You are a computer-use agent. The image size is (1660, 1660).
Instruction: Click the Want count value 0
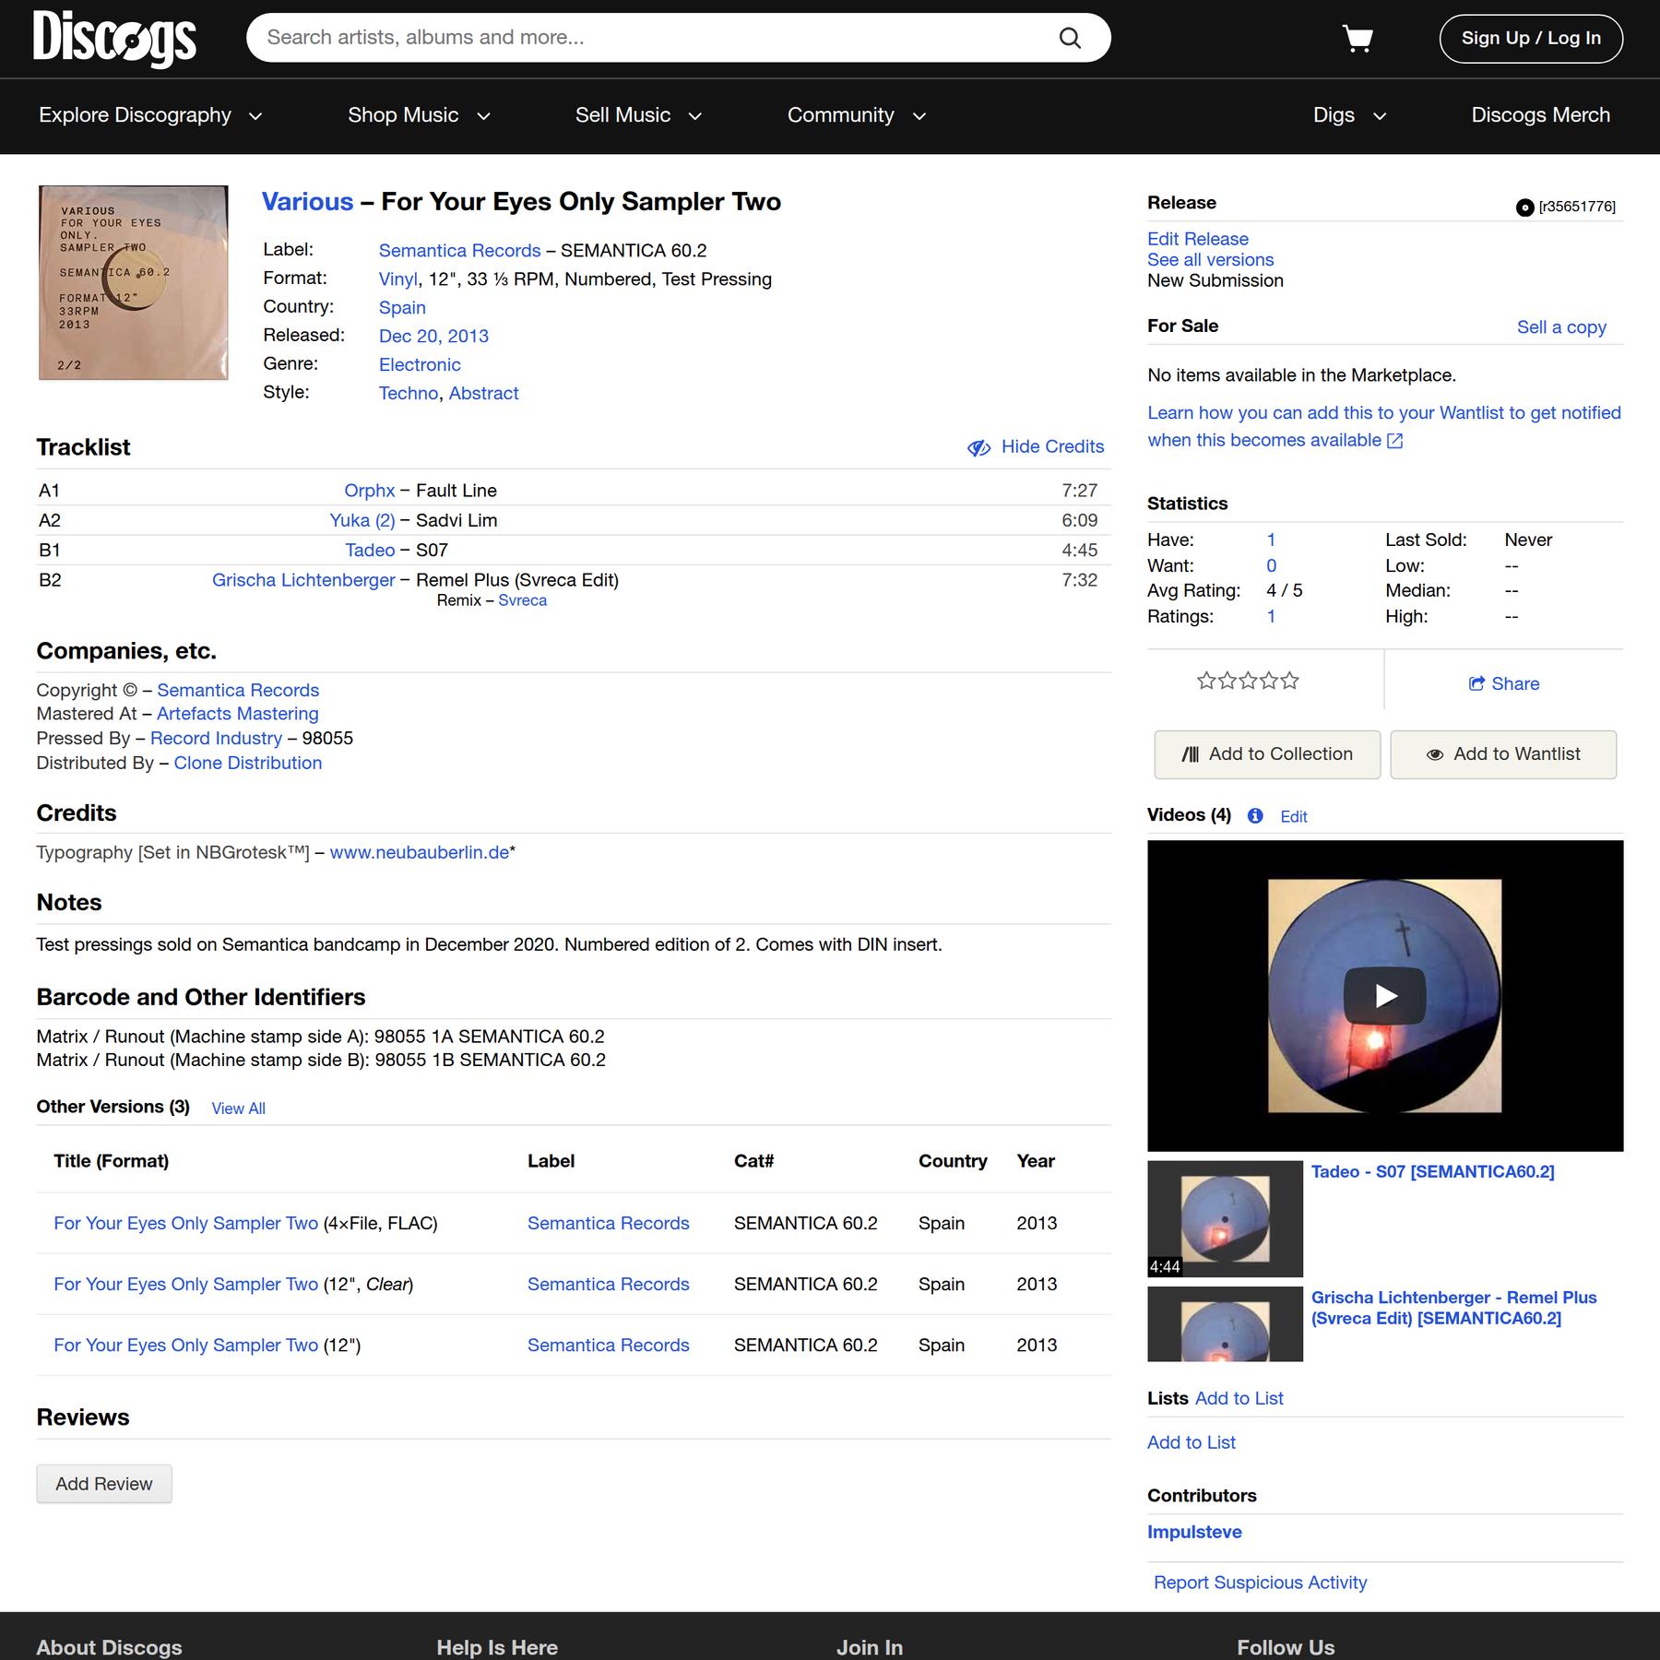point(1271,566)
